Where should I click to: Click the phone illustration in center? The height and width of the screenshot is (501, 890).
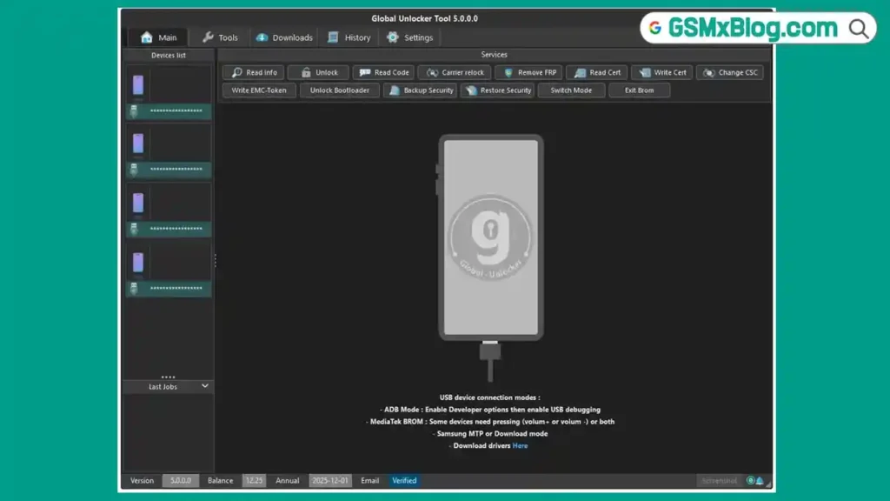pos(490,237)
